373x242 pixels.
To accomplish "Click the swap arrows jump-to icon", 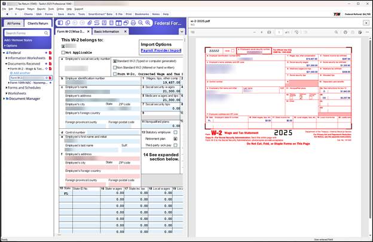I will [x=97, y=23].
